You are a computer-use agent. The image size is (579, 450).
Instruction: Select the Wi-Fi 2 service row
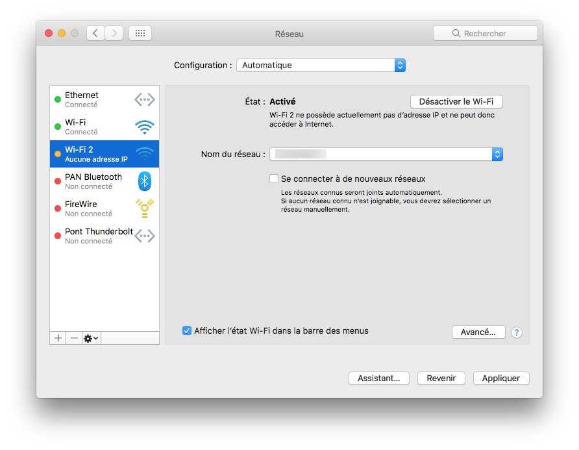coord(105,154)
